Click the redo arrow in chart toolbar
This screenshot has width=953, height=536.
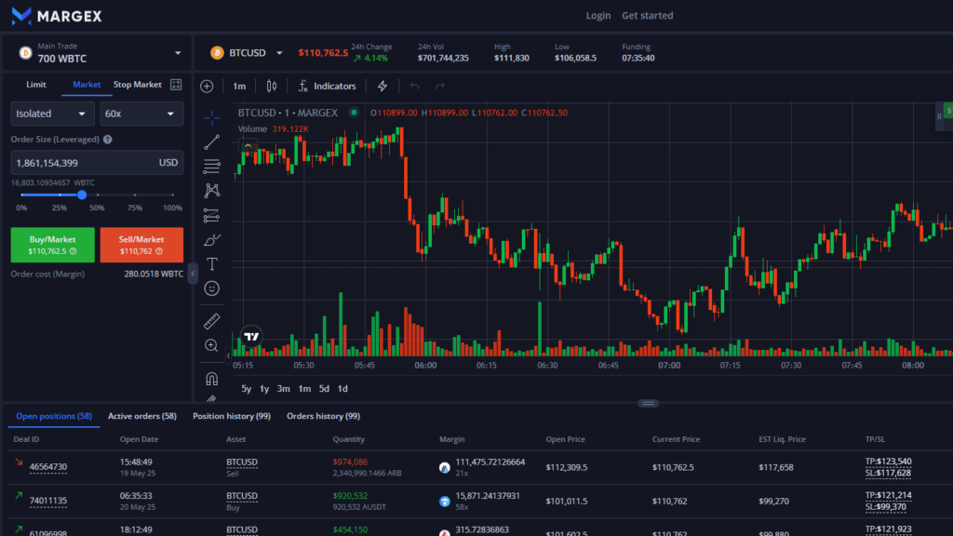pyautogui.click(x=440, y=87)
